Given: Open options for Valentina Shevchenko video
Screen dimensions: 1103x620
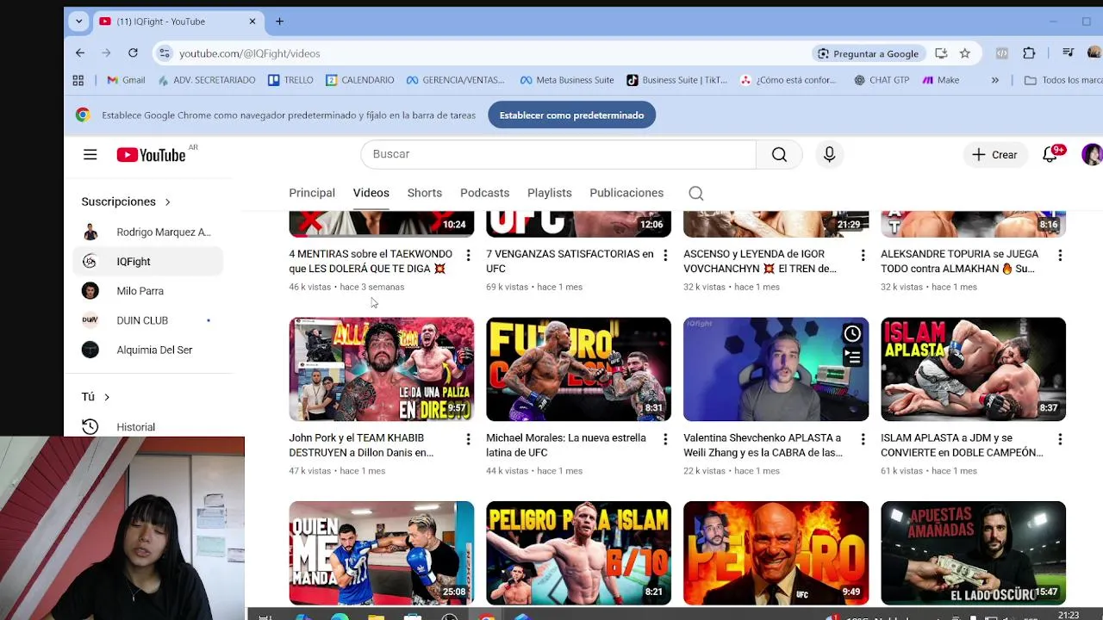Looking at the screenshot, I should pyautogui.click(x=863, y=439).
